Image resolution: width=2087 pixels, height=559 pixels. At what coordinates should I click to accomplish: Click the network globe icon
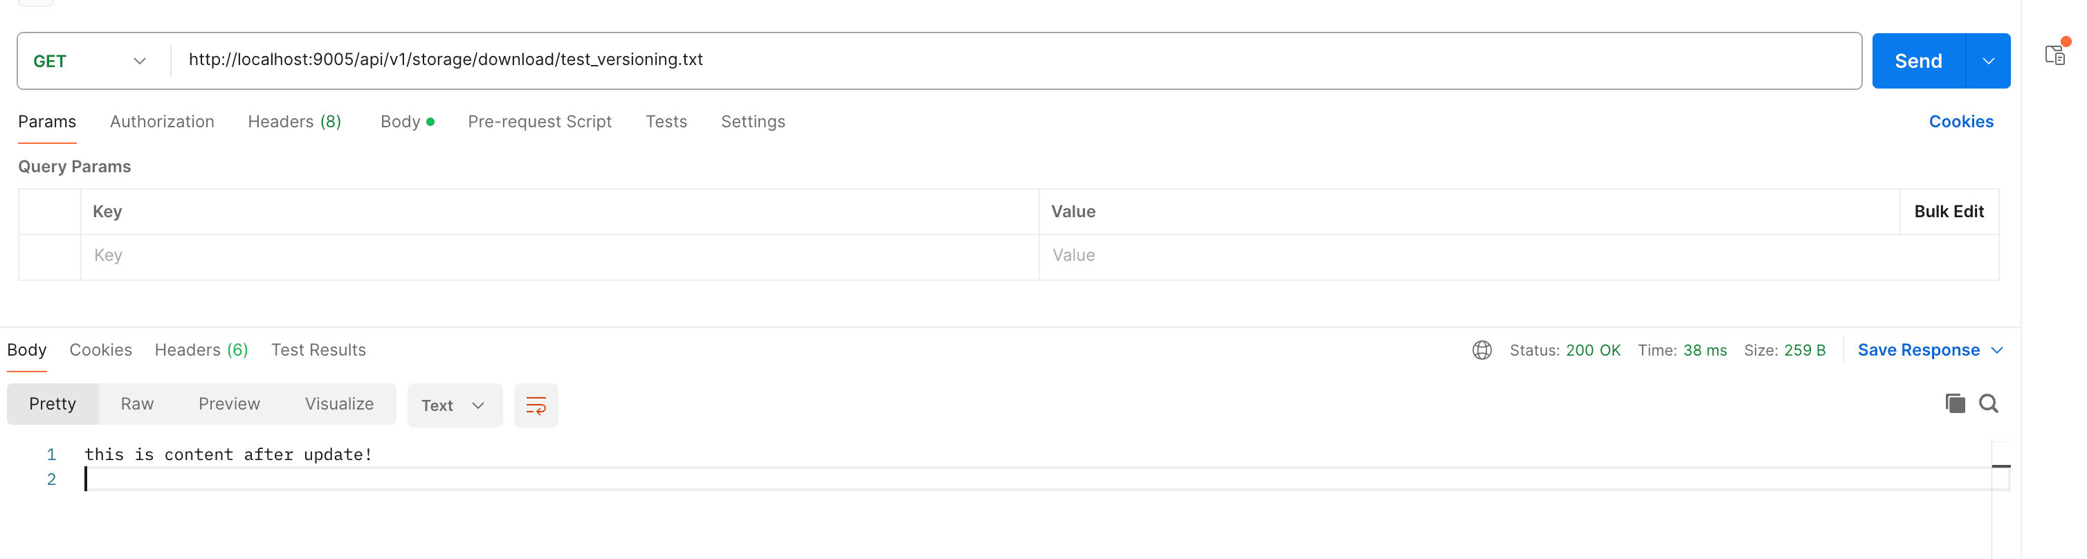[1482, 350]
